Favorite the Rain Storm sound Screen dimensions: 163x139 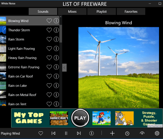click(x=49, y=39)
